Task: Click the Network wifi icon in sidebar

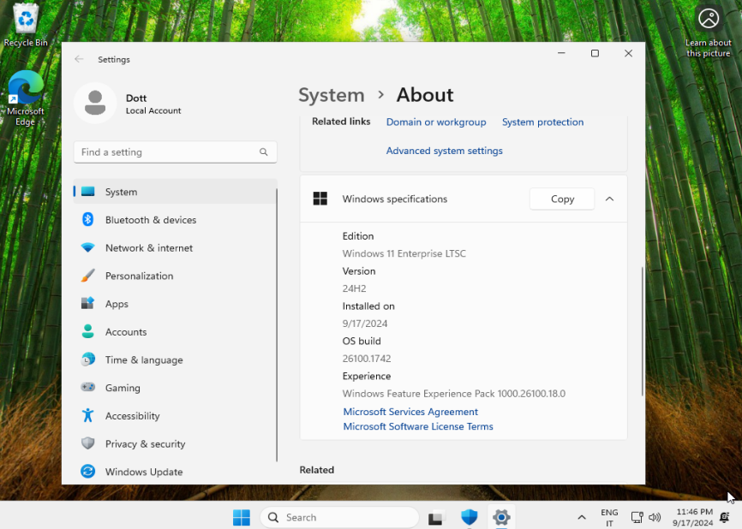Action: pyautogui.click(x=87, y=247)
